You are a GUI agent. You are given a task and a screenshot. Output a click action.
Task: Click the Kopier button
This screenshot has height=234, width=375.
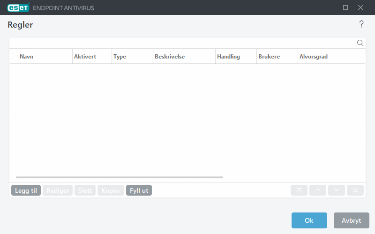(111, 190)
